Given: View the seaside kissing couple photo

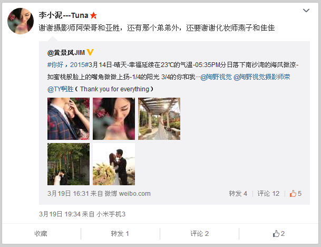Looking at the screenshot, I should (x=114, y=164).
